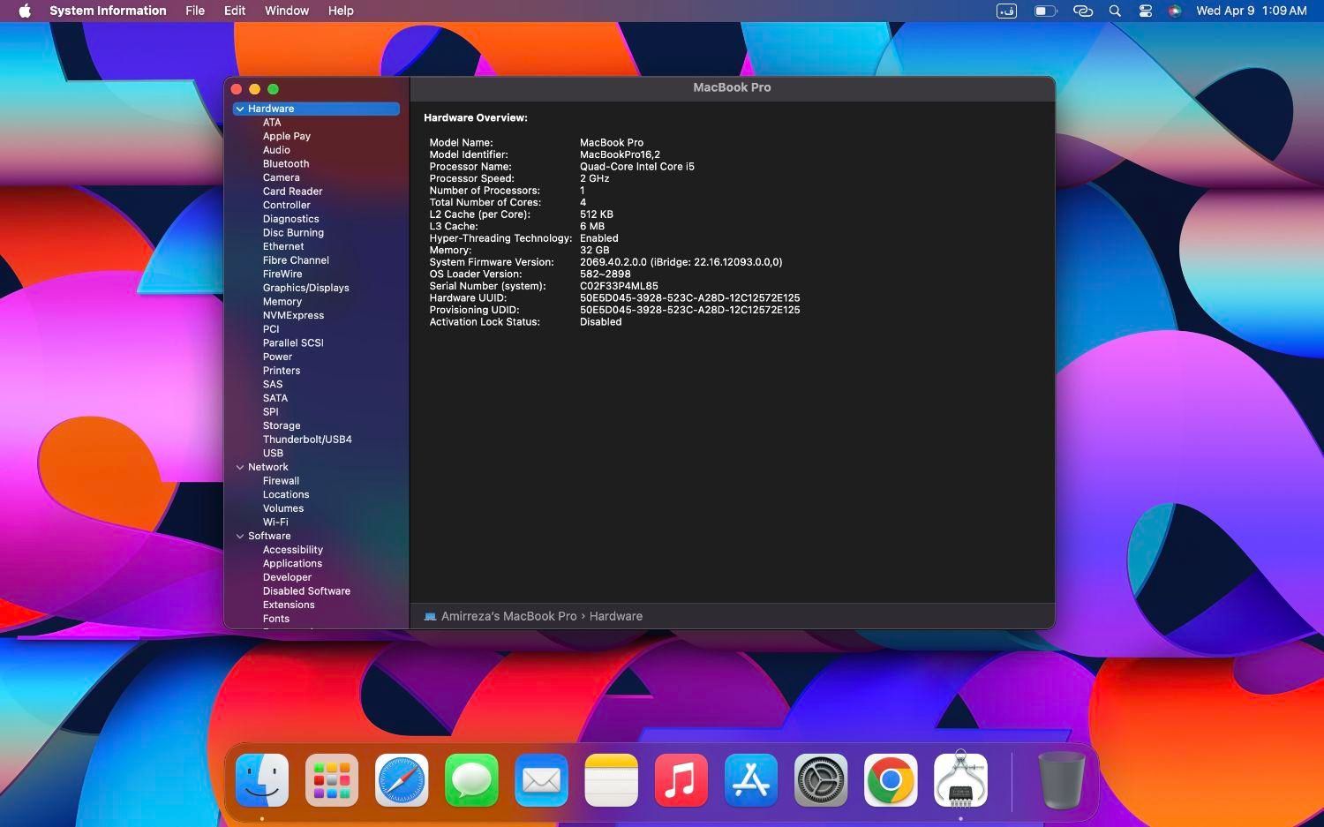Select Diagnostics in the sidebar

(x=291, y=219)
